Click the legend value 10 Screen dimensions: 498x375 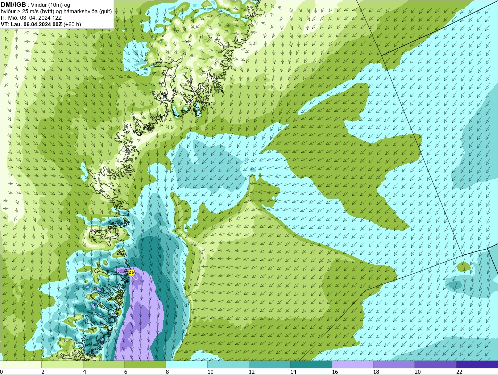tap(210, 372)
